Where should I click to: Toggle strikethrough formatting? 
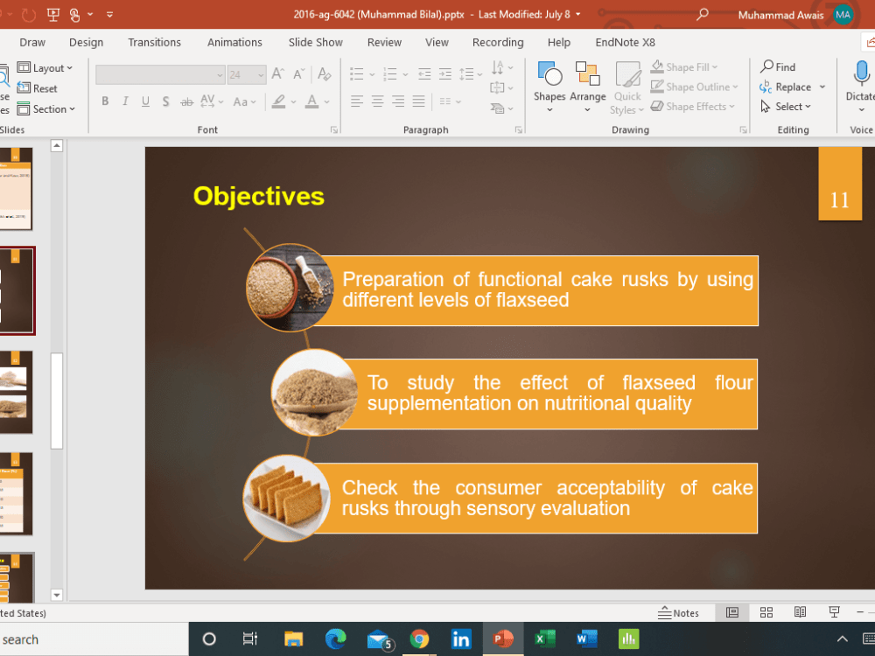186,101
